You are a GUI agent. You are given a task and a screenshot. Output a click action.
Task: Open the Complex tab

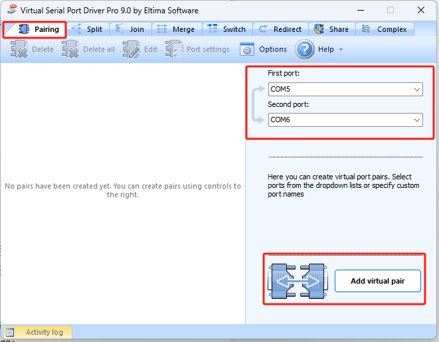click(x=385, y=29)
